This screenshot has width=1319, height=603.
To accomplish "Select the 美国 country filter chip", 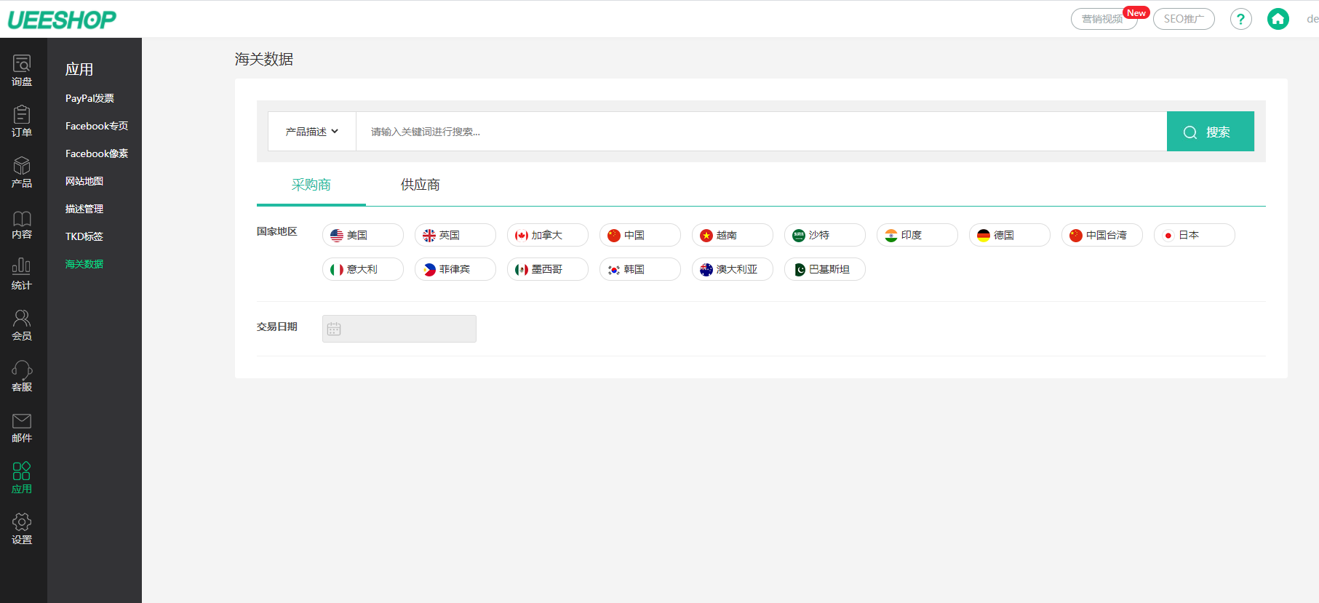I will click(362, 235).
